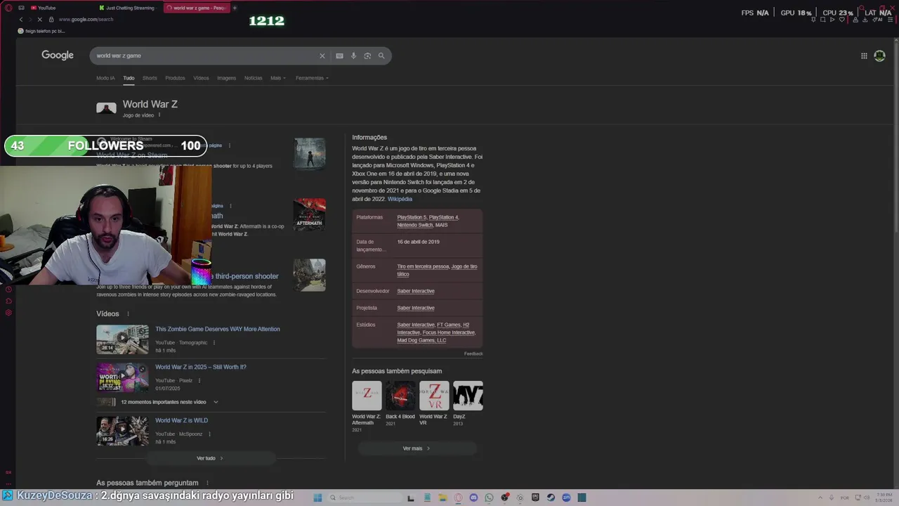The width and height of the screenshot is (899, 506).
Task: Open options beside As pessoas também perguntam
Action: pos(206,483)
